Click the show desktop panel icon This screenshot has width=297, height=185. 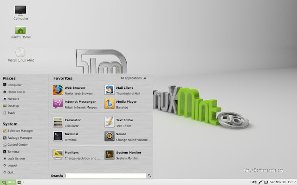tap(19, 182)
